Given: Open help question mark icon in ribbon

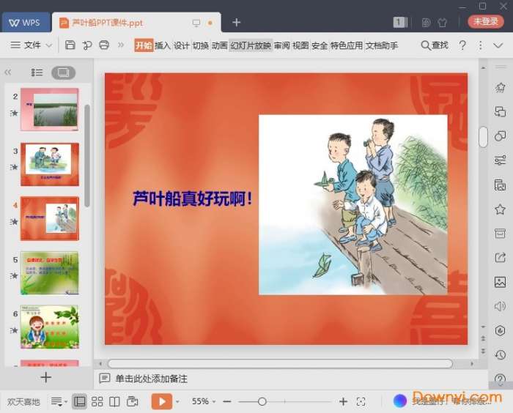Looking at the screenshot, I should 462,45.
